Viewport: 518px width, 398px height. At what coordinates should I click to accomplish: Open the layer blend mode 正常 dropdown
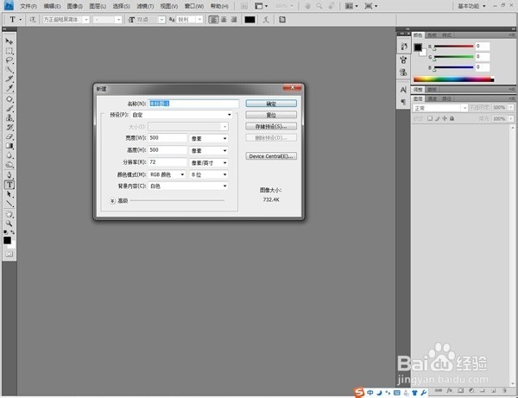point(440,108)
